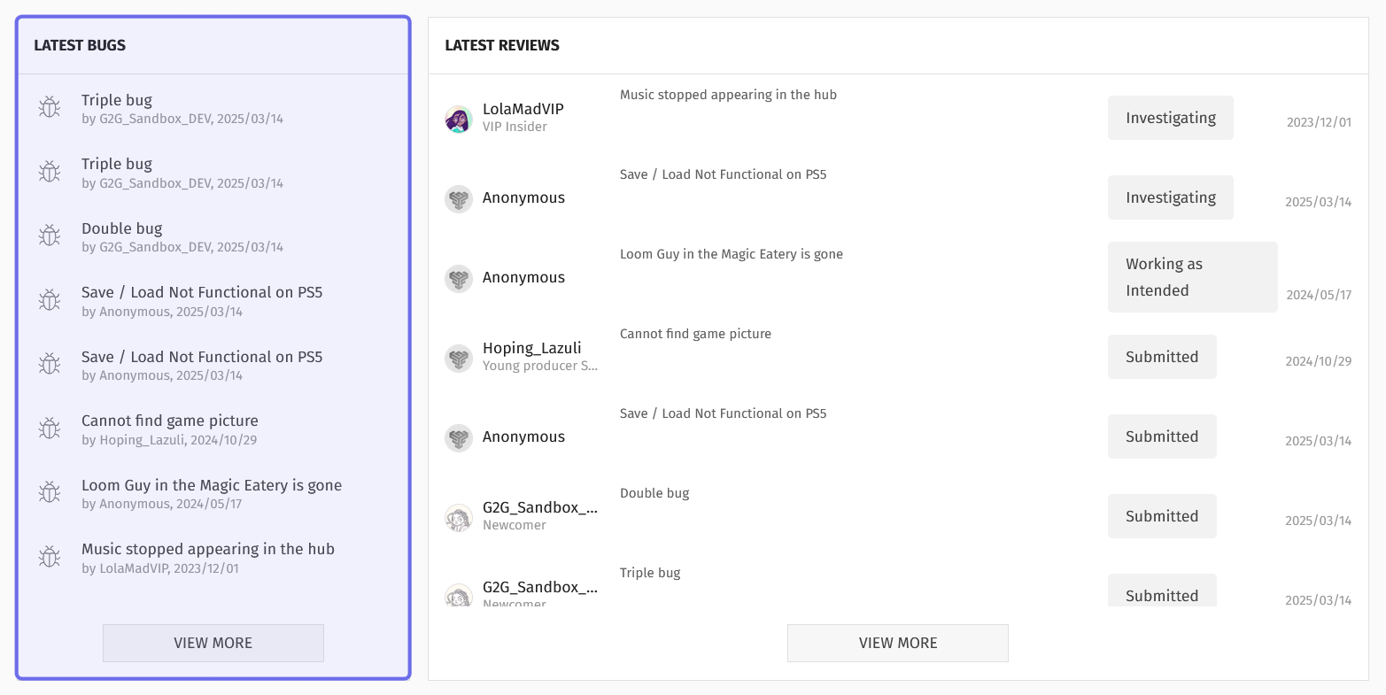Click the Working as Intended status badge
The height and width of the screenshot is (695, 1386).
coord(1193,277)
